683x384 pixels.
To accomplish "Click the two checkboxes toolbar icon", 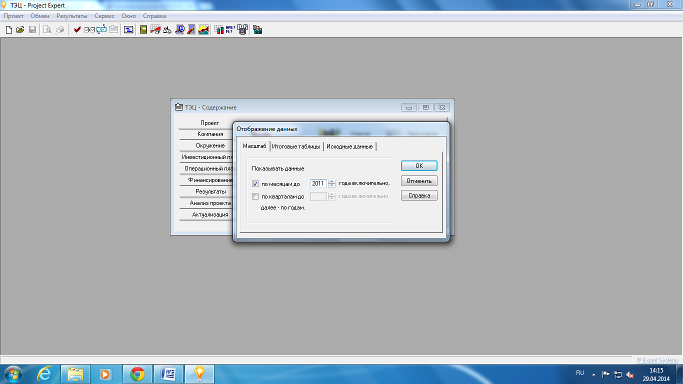I will coord(89,30).
